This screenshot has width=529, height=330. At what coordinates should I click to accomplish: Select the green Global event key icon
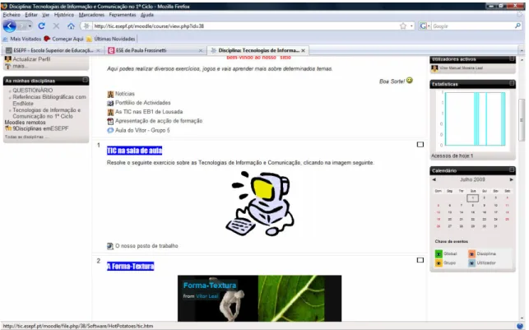click(439, 253)
